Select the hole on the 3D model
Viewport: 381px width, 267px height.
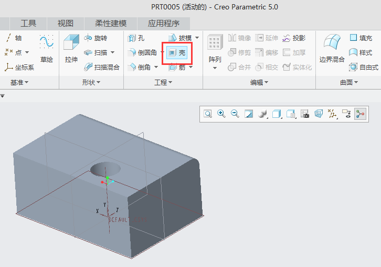pos(105,169)
